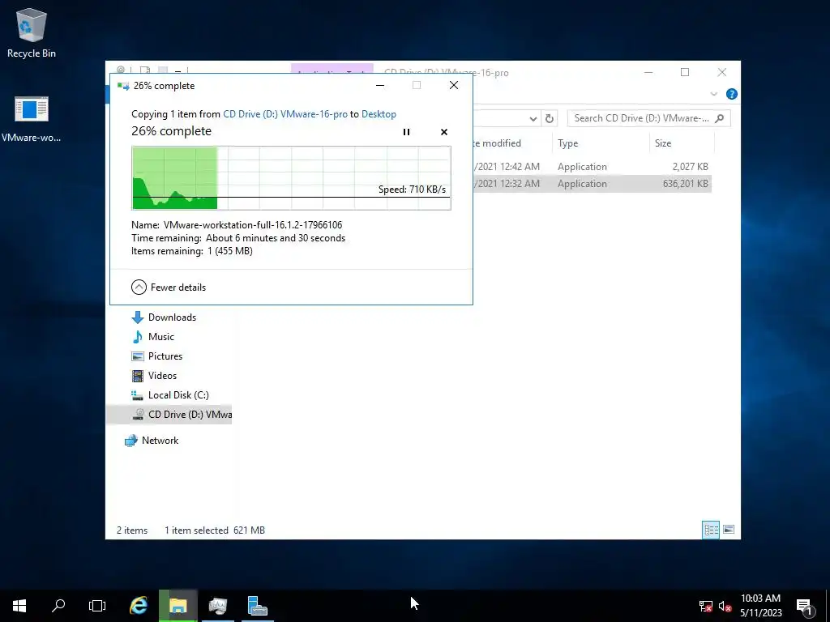Click the search magnifier icon in Explorer
830x622 pixels.
pyautogui.click(x=720, y=118)
